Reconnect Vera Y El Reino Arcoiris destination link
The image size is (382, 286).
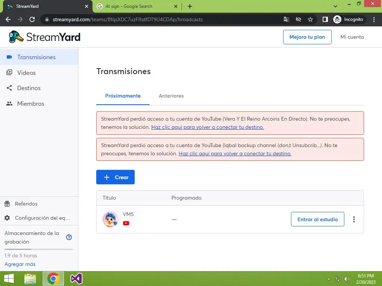tap(207, 127)
